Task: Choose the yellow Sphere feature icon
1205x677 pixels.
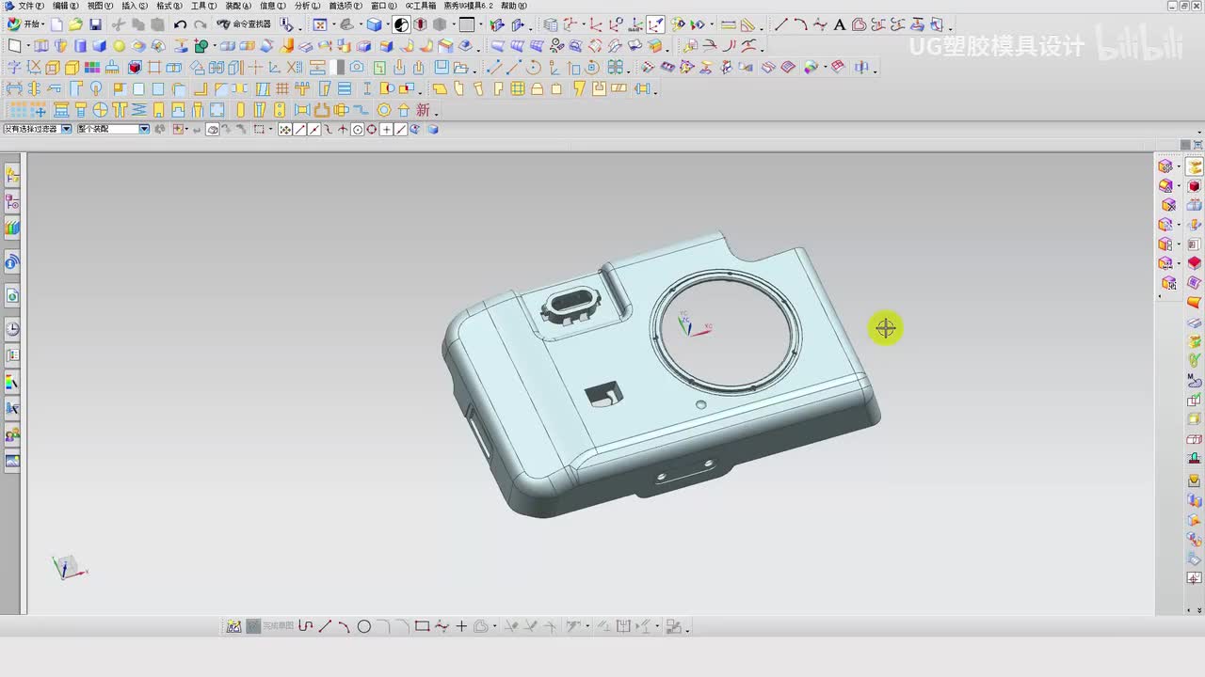Action: click(120, 45)
